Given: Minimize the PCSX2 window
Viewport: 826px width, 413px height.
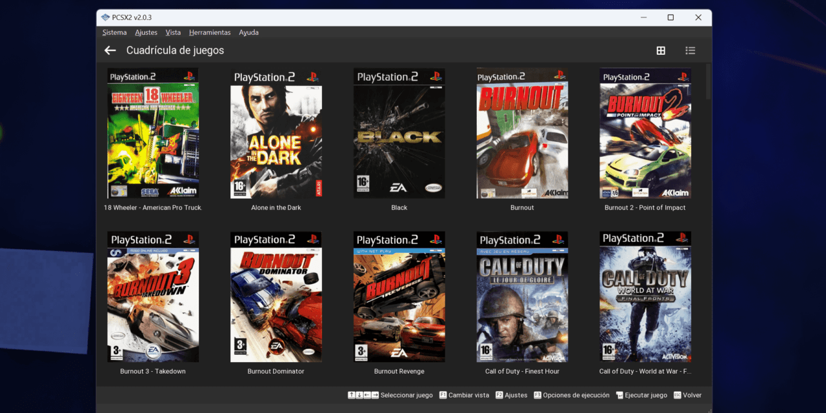Looking at the screenshot, I should (x=643, y=17).
